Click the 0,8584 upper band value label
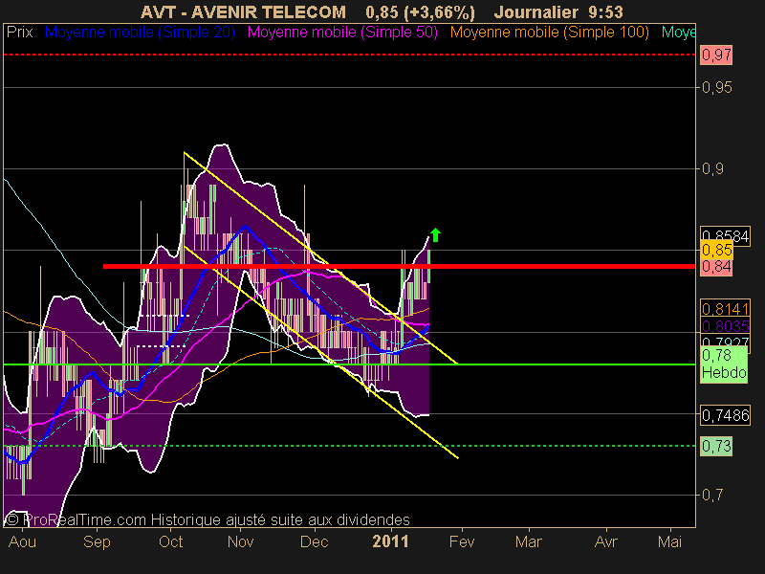Image resolution: width=765 pixels, height=574 pixels. tap(725, 233)
